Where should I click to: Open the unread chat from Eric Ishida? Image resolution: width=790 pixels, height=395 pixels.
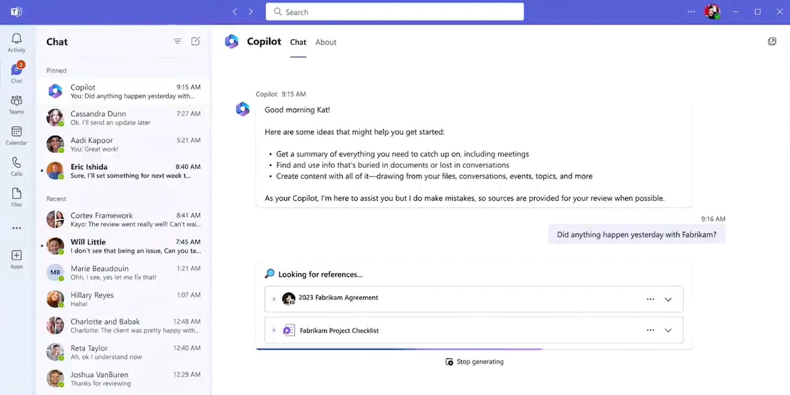click(123, 171)
